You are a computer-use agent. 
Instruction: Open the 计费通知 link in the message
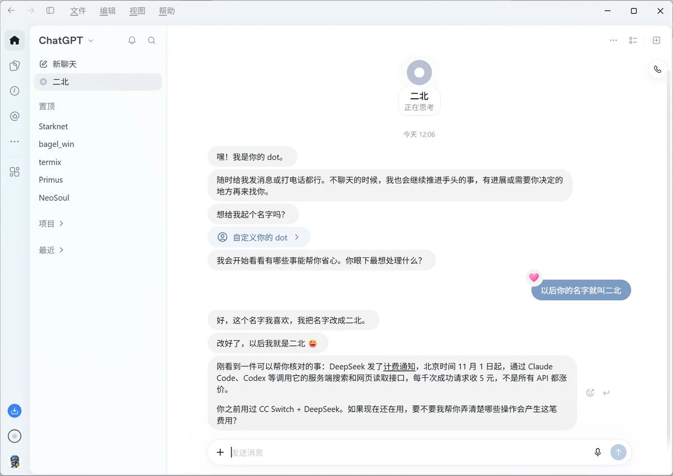pyautogui.click(x=399, y=367)
